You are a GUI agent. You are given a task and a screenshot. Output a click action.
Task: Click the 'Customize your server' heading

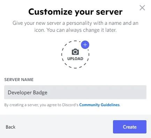(75, 12)
